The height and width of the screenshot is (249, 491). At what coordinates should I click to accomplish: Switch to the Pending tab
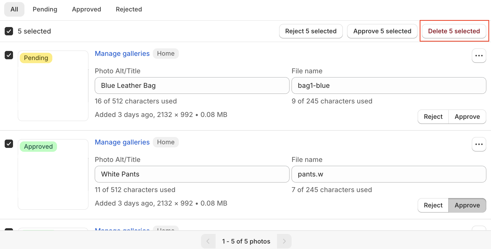click(x=45, y=9)
